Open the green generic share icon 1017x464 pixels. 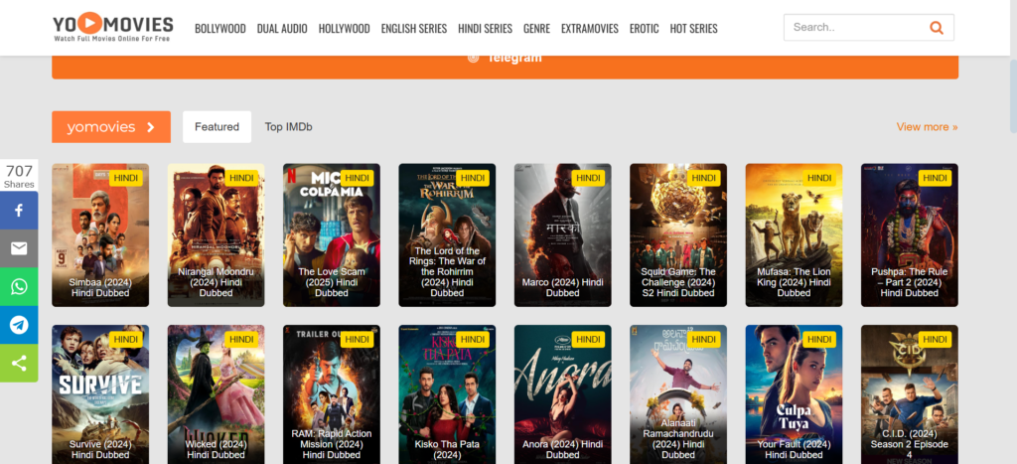coord(19,364)
